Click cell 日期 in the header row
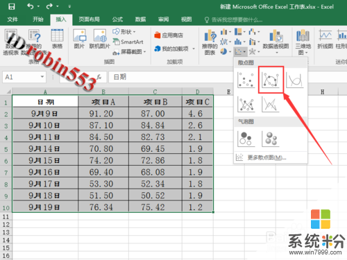The image size is (347, 260). (45, 101)
